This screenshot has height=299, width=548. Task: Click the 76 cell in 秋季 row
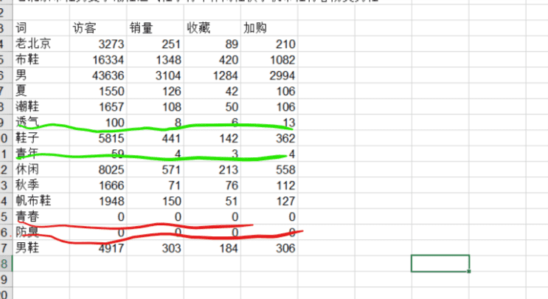click(x=212, y=185)
